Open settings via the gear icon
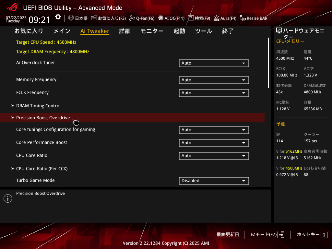332x249 pixels. [x=58, y=17]
